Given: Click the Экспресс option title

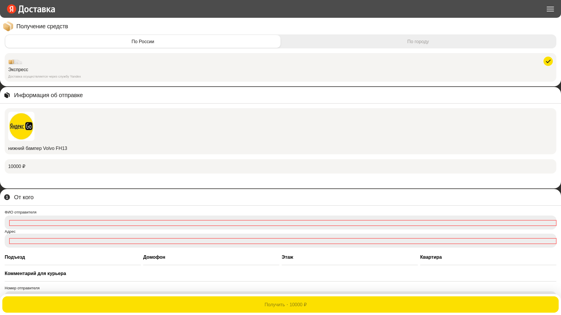Looking at the screenshot, I should click(18, 69).
